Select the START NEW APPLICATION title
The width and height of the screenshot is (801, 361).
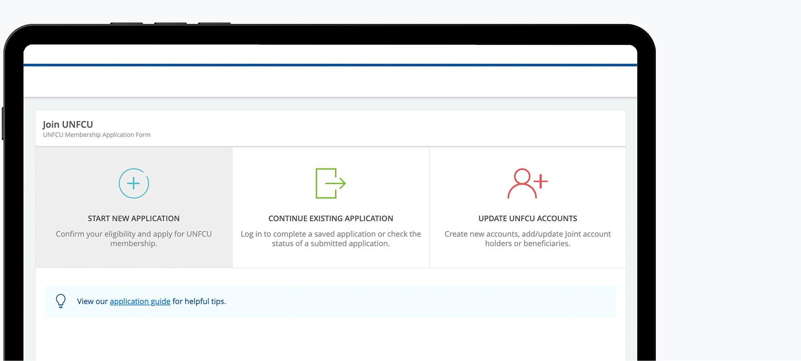134,219
